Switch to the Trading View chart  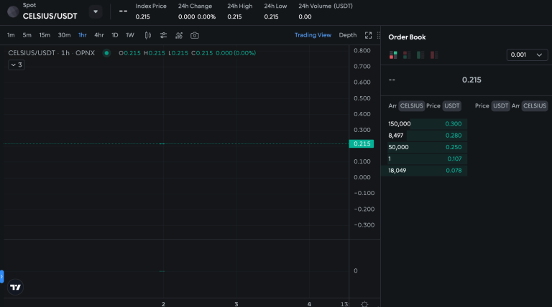coord(313,35)
